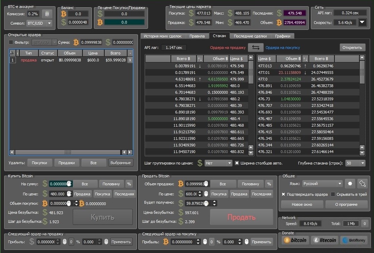
Task: Open the commission calculator icon
Action: coord(47,14)
